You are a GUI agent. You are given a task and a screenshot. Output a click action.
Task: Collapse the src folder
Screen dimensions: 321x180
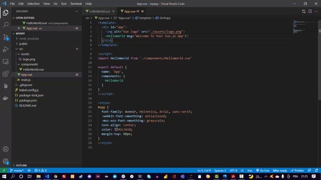tap(21, 49)
